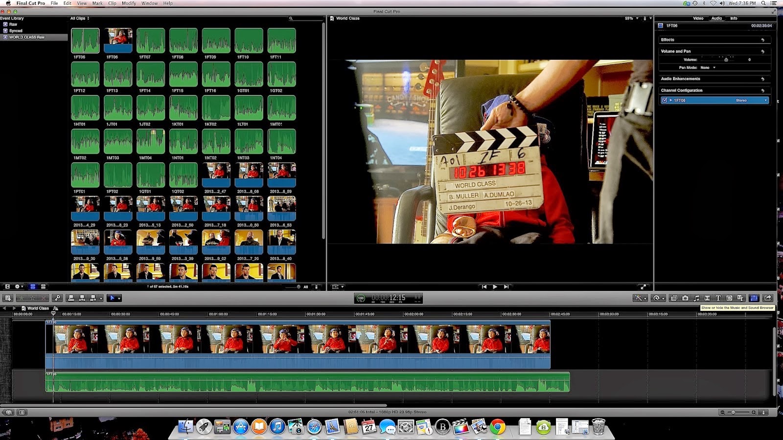Open the File menu

tap(54, 3)
